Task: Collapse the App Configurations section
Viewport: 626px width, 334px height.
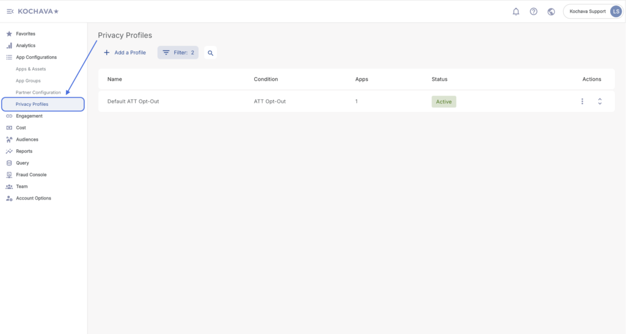Action: click(36, 58)
